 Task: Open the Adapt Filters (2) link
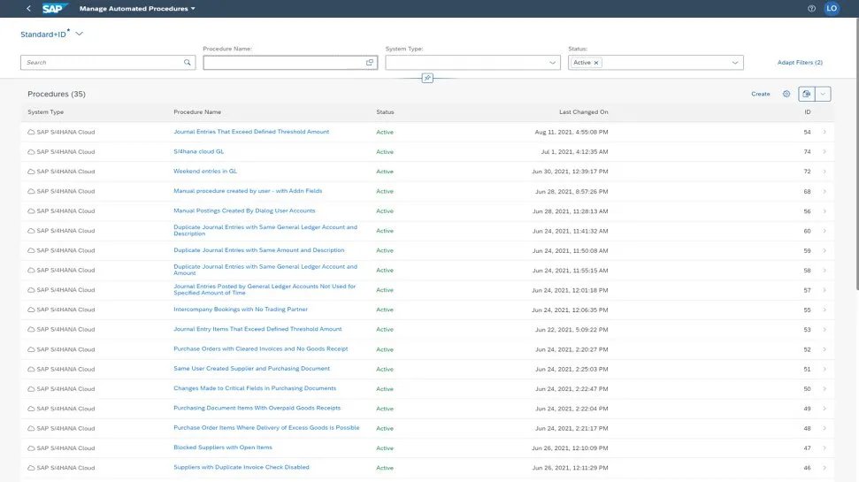click(800, 63)
